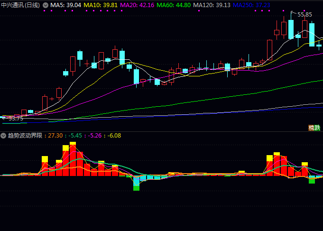Click the green bar in lower indicator

point(137,188)
